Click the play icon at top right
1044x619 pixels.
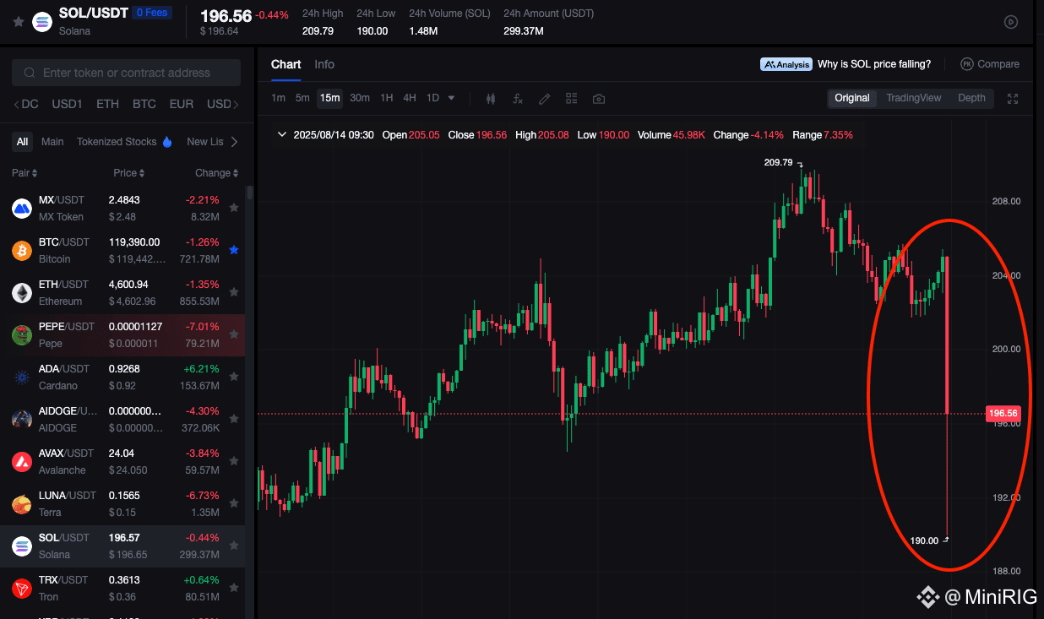(x=1011, y=22)
